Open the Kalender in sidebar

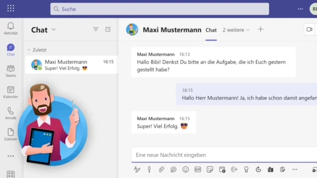(11, 92)
